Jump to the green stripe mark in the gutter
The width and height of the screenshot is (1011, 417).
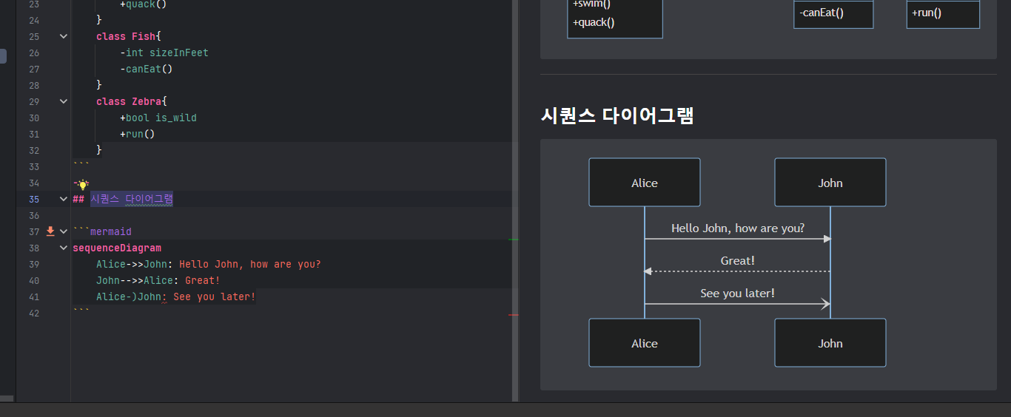coord(514,240)
